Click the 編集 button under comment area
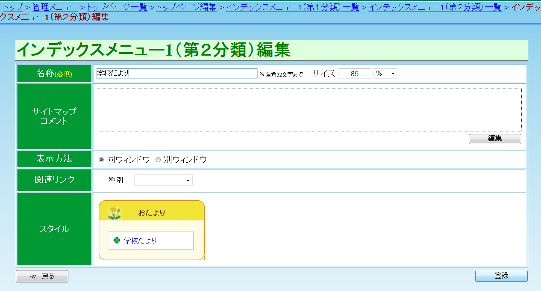 [x=495, y=139]
